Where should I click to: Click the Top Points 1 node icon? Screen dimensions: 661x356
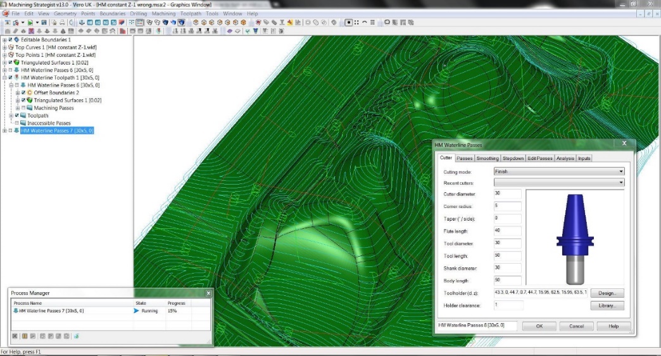coord(11,55)
